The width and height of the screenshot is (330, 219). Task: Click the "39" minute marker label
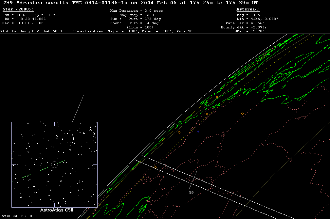click(x=191, y=193)
